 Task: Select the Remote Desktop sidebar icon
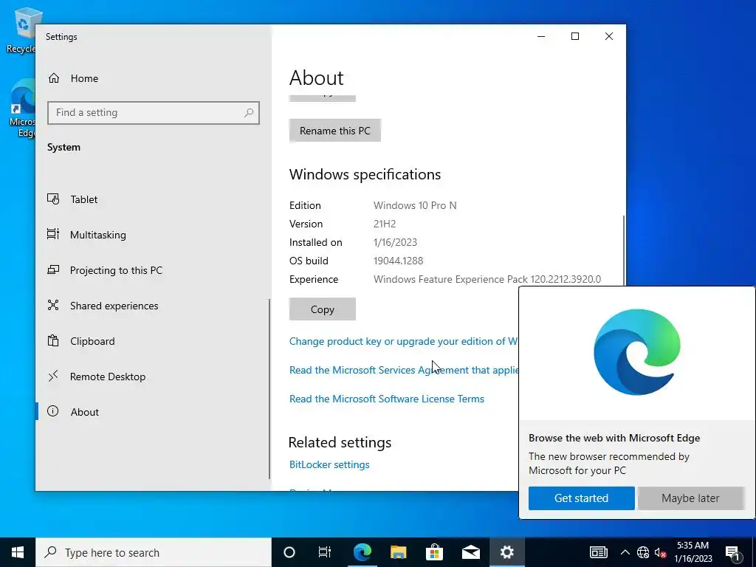pos(53,376)
